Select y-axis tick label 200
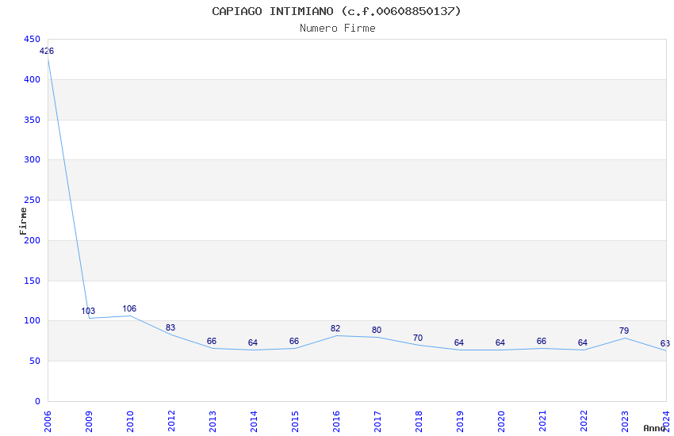The width and height of the screenshot is (674, 436). point(32,240)
